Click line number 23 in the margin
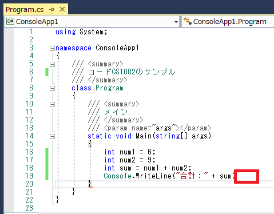This screenshot has width=274, height=214. point(29,208)
